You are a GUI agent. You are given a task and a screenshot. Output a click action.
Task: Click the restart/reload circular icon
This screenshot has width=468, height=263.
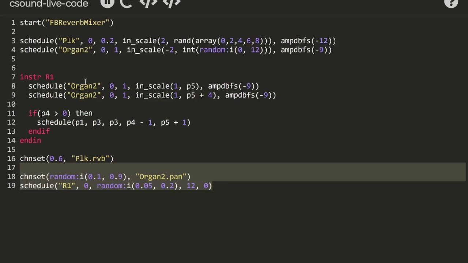pos(126,3)
